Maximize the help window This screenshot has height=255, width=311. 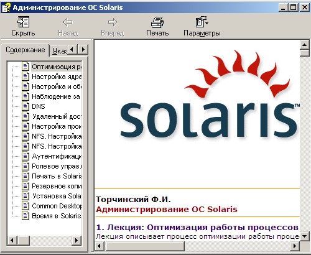pos(293,7)
